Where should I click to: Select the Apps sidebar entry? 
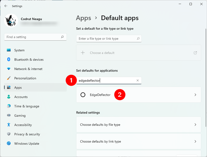35,87
